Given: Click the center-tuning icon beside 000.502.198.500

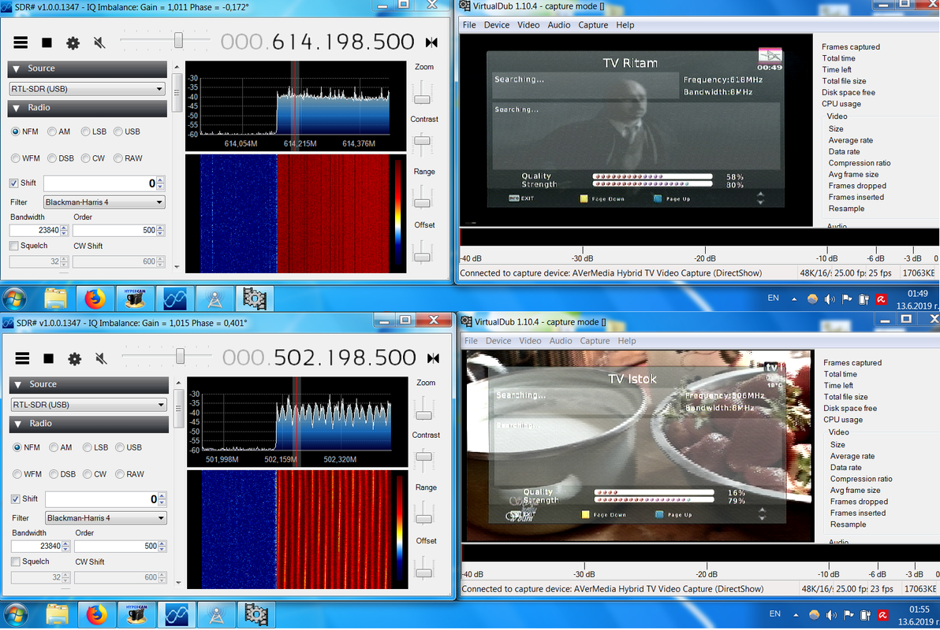Looking at the screenshot, I should (x=434, y=358).
